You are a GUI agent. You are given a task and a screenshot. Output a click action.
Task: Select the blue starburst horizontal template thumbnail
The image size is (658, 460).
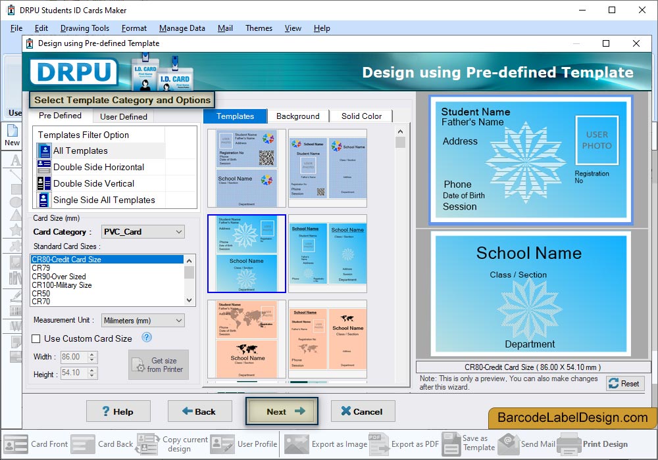(246, 254)
